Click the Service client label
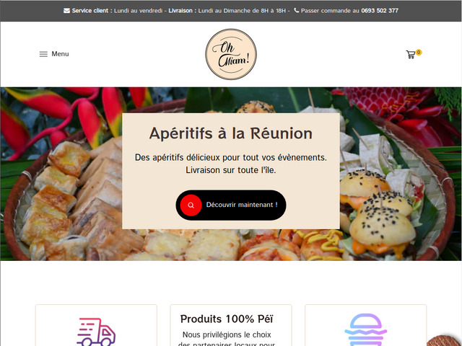 click(x=90, y=11)
